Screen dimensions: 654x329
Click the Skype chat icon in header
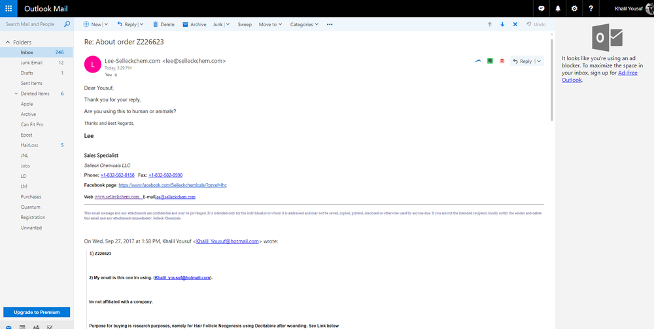541,9
